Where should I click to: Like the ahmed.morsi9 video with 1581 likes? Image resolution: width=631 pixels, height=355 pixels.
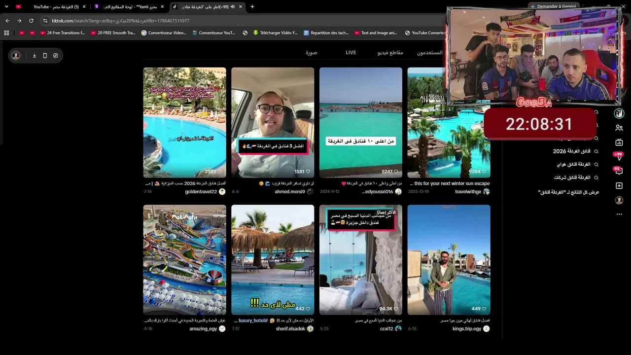click(x=308, y=172)
